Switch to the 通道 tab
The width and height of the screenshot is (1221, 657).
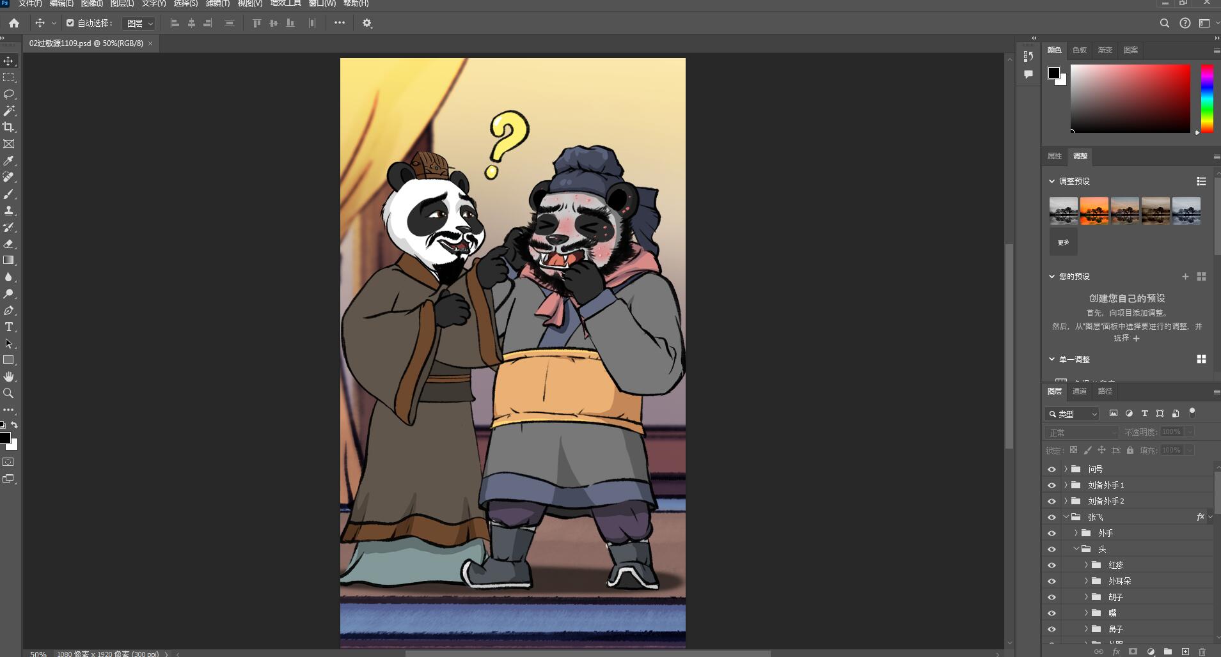[x=1080, y=391]
